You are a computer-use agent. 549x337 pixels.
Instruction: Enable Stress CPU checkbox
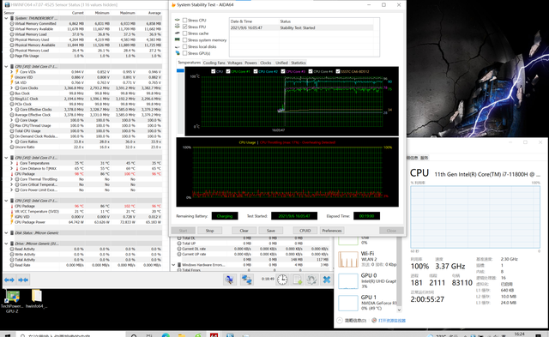coord(185,21)
